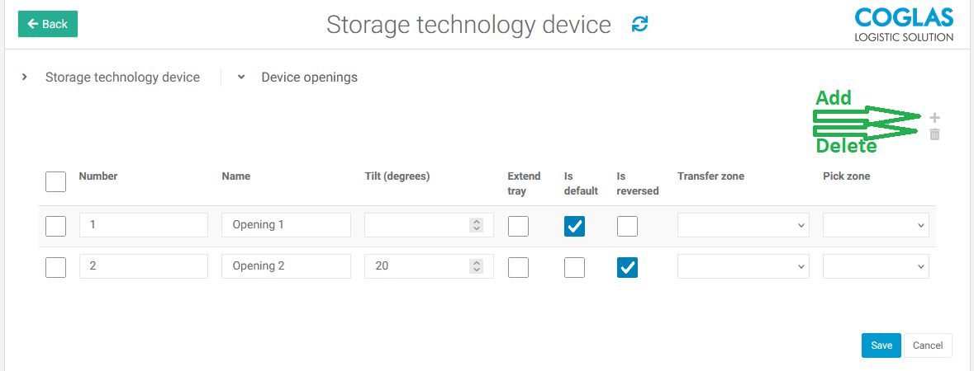974x371 pixels.
Task: Open Pick zone dropdown for Opening 1
Action: point(875,225)
